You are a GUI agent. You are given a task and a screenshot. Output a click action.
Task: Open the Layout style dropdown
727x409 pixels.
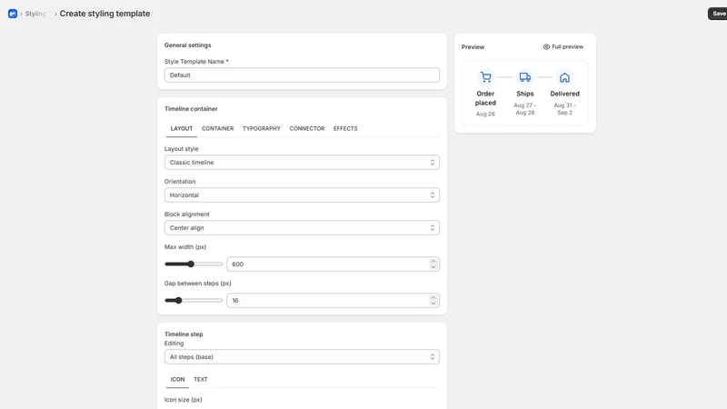(302, 163)
